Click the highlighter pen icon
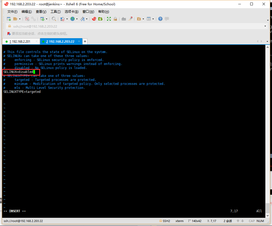The height and width of the screenshot is (226, 272). (x=130, y=19)
